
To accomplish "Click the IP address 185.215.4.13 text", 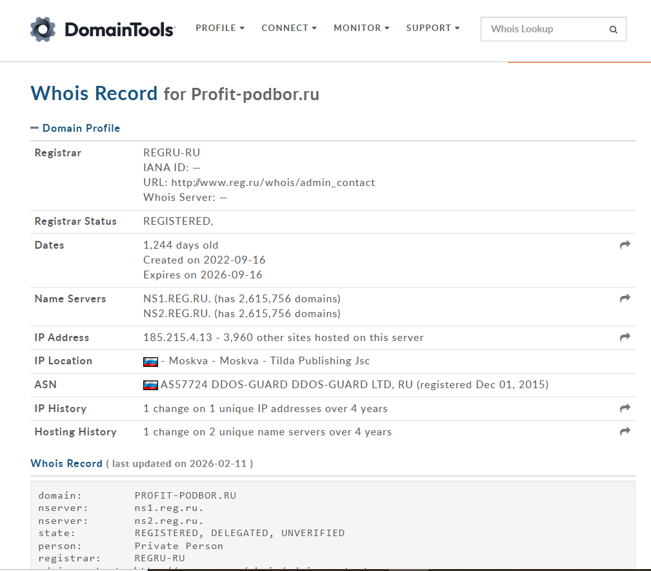I will [174, 337].
